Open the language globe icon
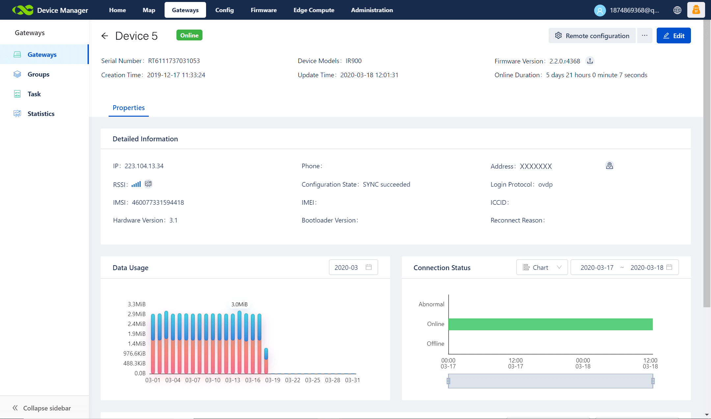Viewport: 711px width, 419px height. point(677,10)
